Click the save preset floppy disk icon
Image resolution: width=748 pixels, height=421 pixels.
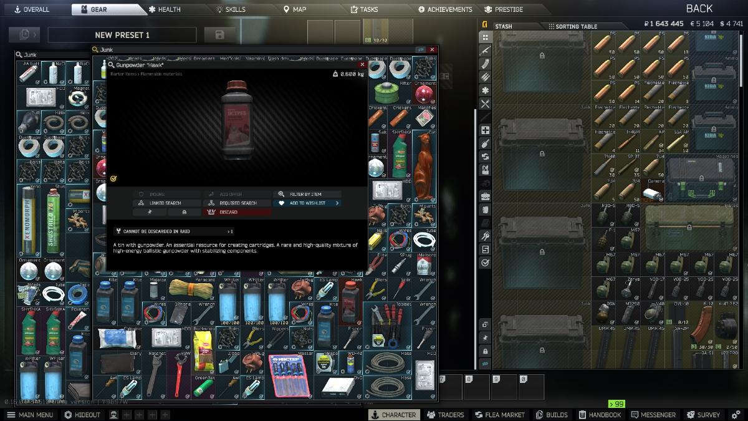[219, 35]
